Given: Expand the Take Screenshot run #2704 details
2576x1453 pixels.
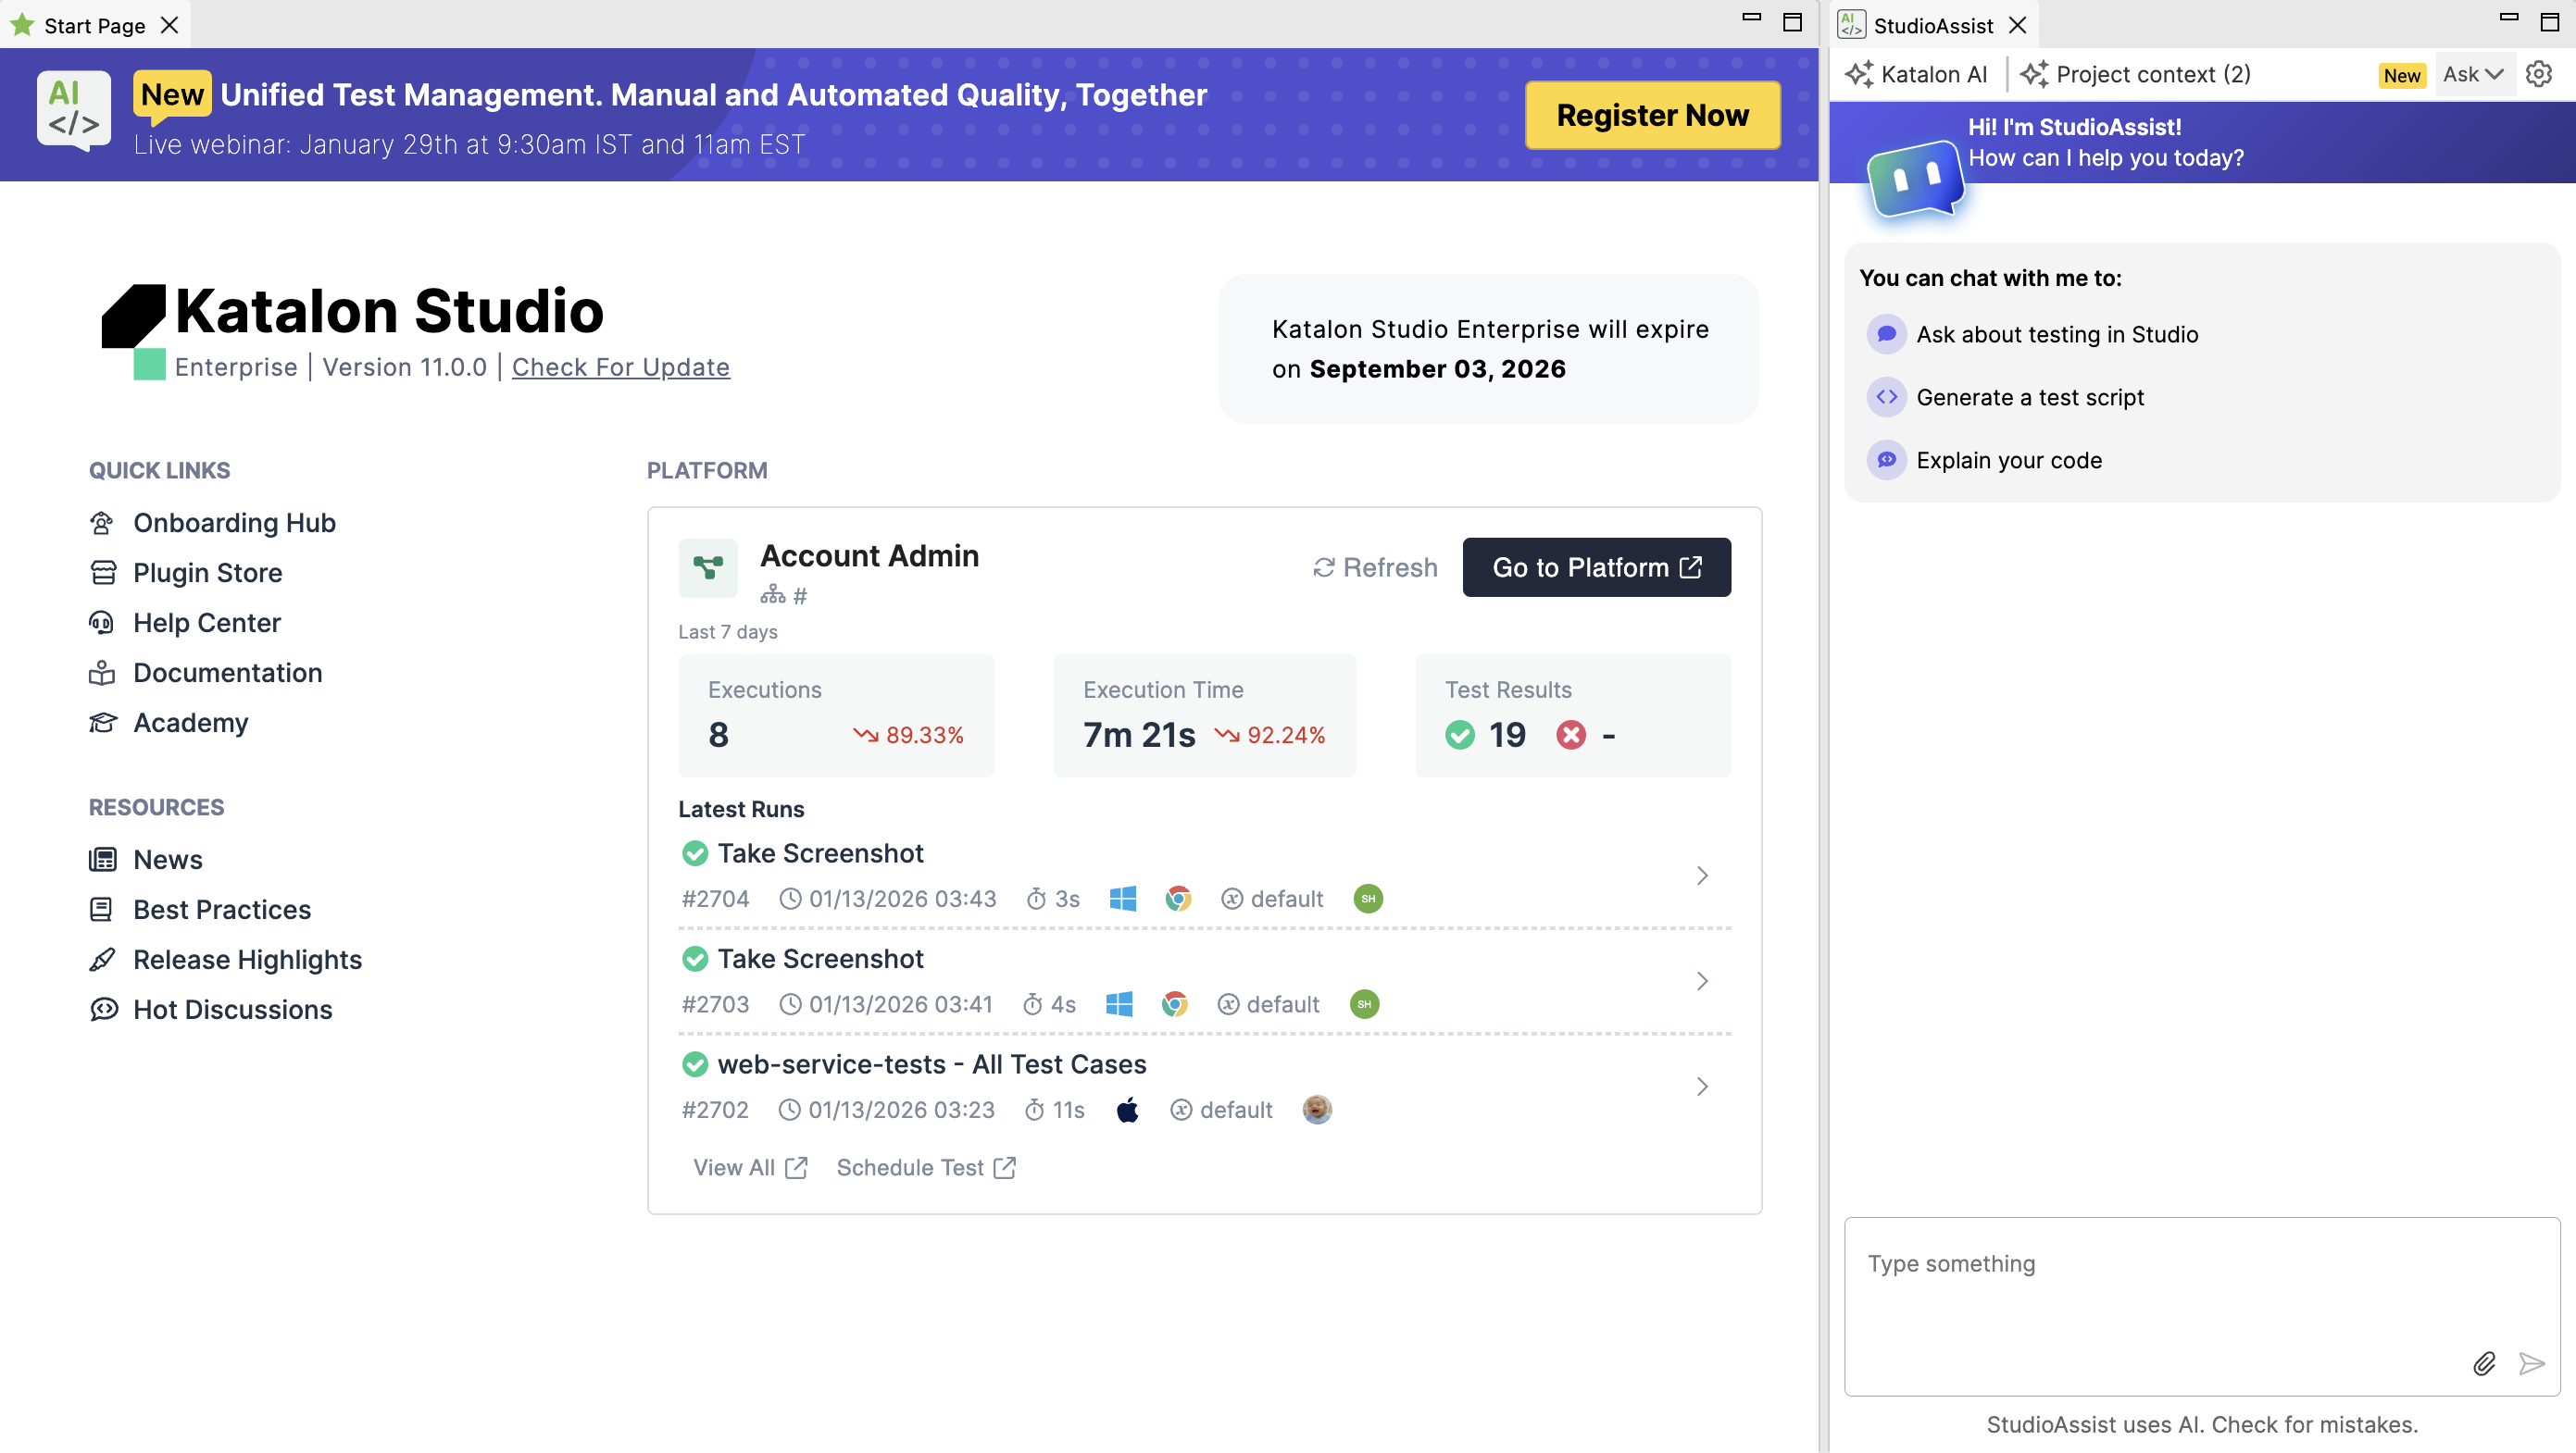Looking at the screenshot, I should [1703, 876].
